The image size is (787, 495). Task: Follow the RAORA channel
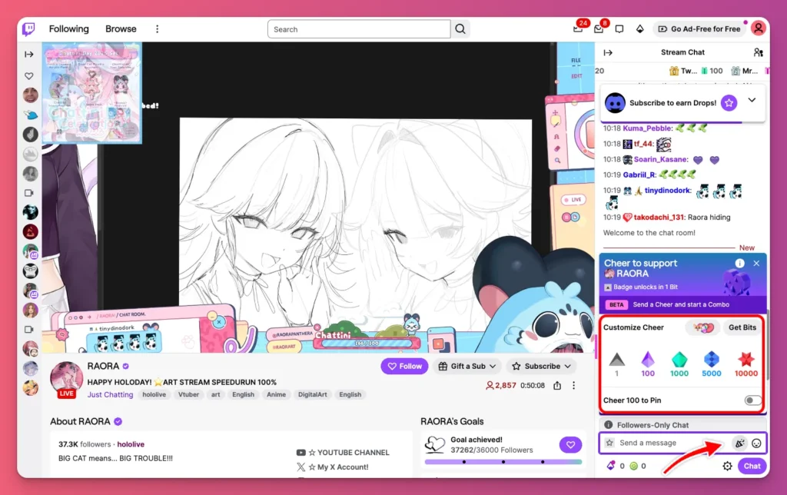(x=404, y=366)
